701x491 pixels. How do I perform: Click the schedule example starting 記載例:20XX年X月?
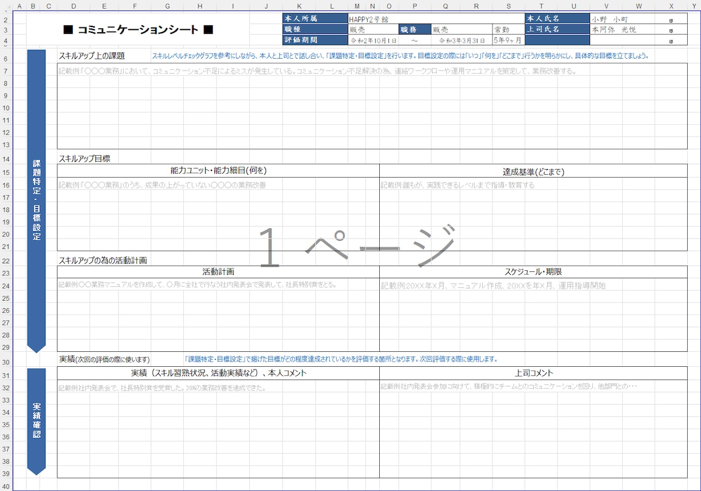[x=494, y=285]
